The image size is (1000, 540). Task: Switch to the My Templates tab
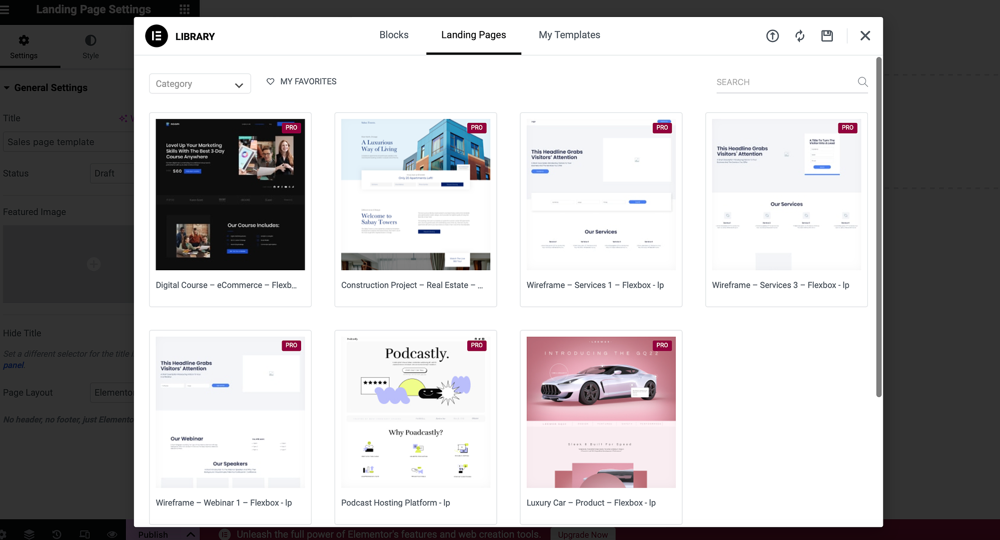click(x=569, y=34)
